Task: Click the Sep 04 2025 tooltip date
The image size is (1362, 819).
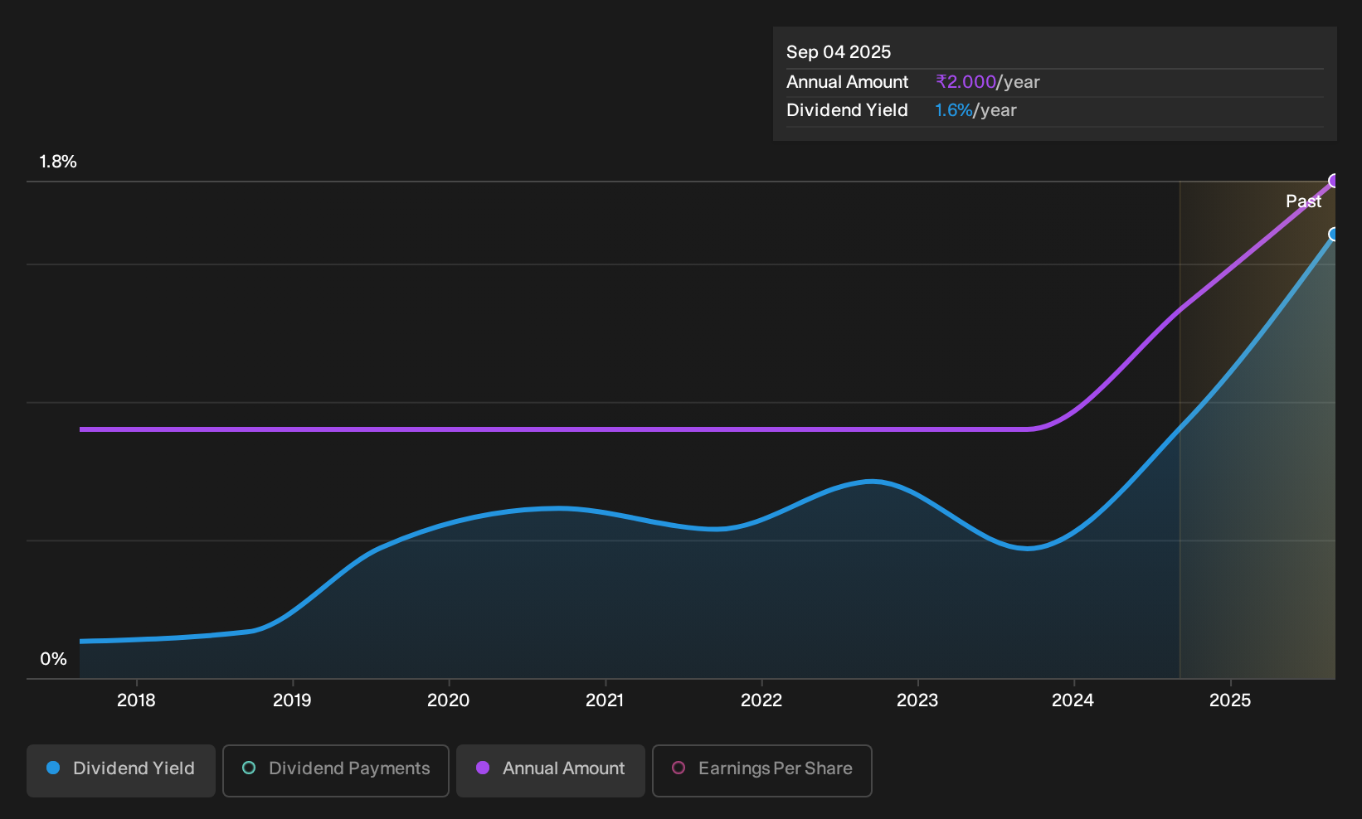Action: click(839, 52)
